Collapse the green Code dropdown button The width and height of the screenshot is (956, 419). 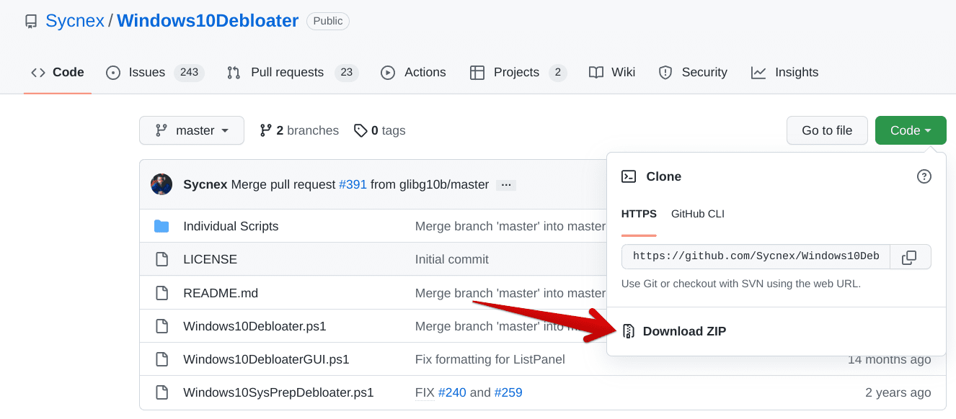[911, 130]
